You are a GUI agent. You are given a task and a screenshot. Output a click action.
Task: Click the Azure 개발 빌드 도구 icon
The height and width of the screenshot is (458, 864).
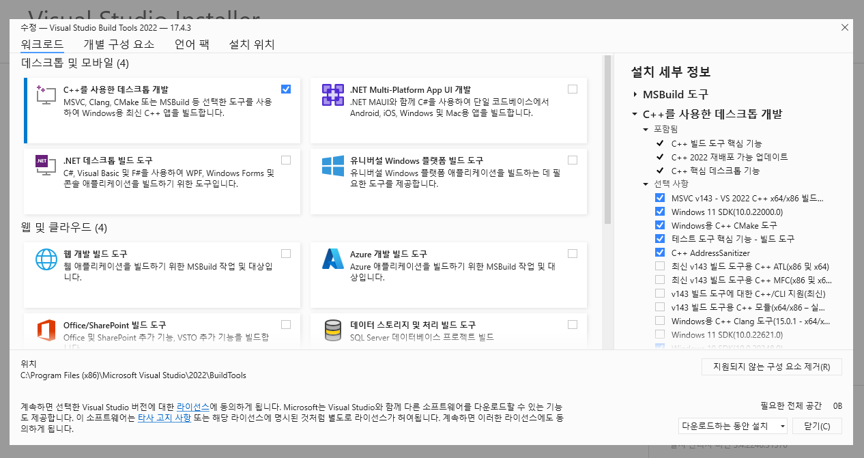pyautogui.click(x=333, y=259)
